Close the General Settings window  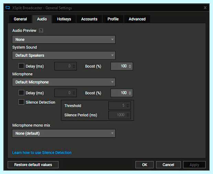coord(205,8)
